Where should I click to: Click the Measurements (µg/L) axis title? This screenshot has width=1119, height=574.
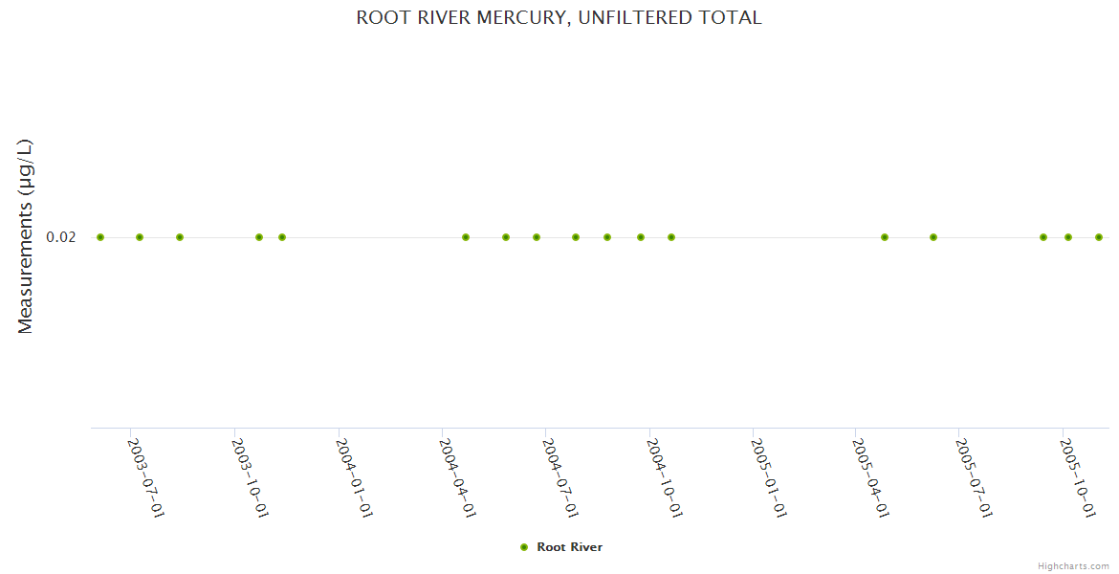click(26, 236)
